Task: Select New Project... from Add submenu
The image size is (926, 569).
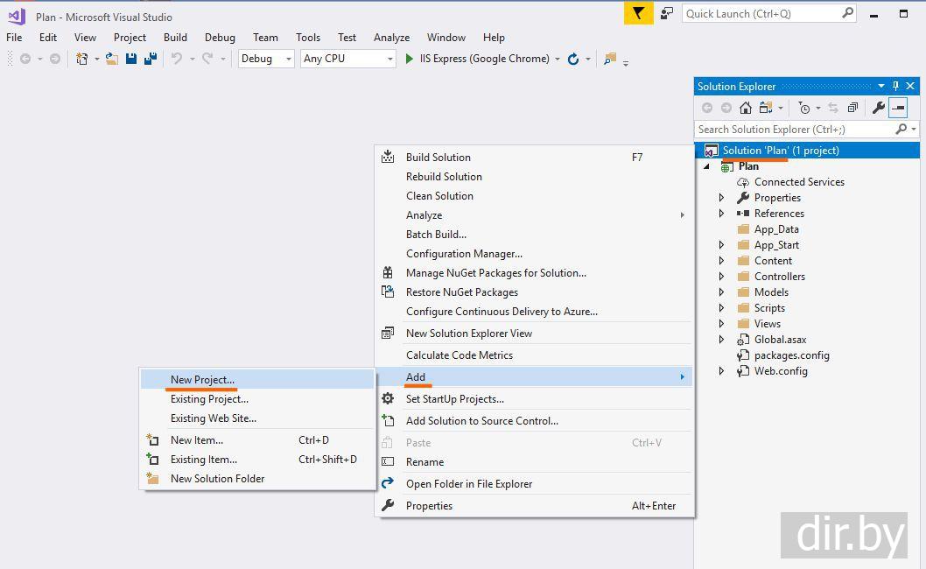Action: click(x=202, y=380)
